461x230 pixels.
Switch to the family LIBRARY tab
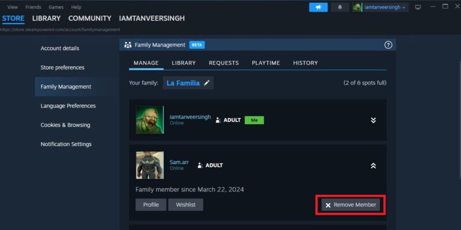coord(184,63)
